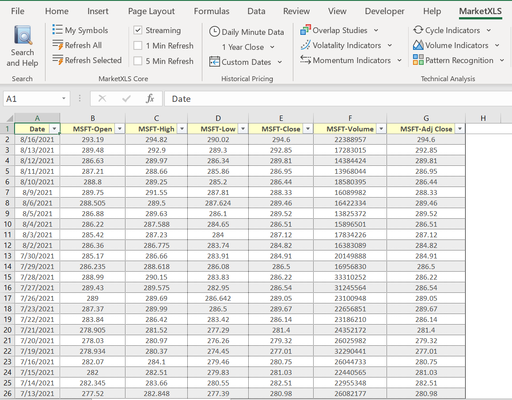Click the Daily Minute Data button label

[x=253, y=32]
